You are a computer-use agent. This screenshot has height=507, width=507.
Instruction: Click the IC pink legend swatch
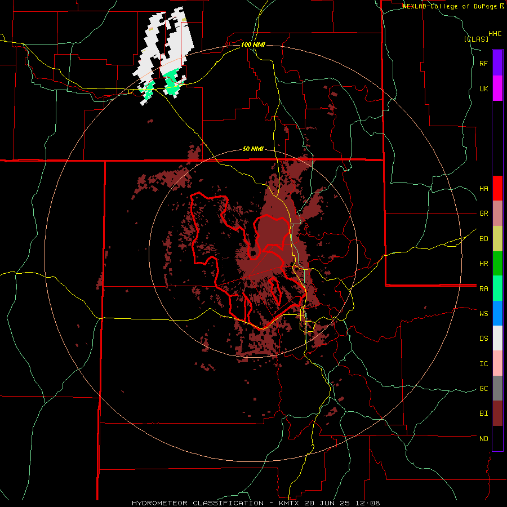point(497,363)
